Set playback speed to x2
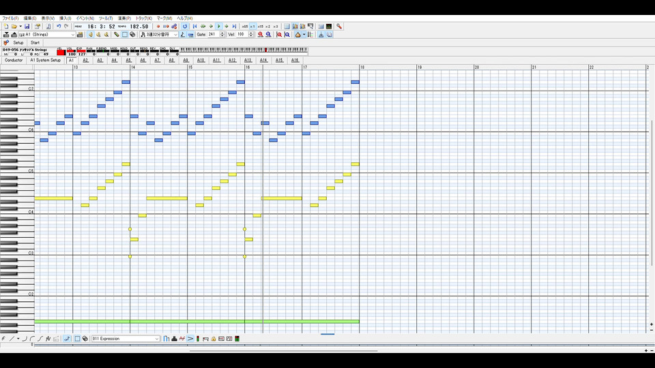 click(x=267, y=27)
